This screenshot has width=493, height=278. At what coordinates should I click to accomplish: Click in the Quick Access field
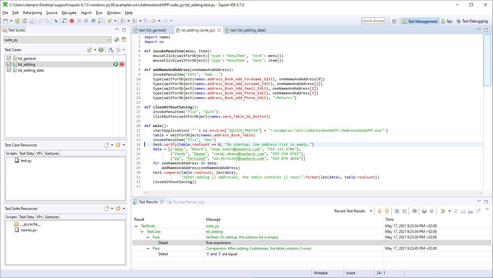[373, 21]
